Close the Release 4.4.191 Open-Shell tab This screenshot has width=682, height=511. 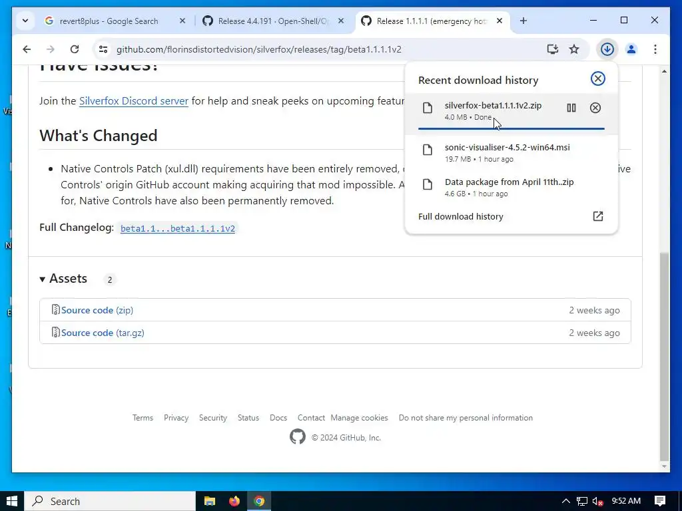341,21
